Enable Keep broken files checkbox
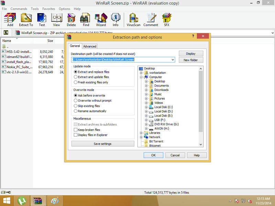The height and width of the screenshot is (206, 275). (x=76, y=130)
